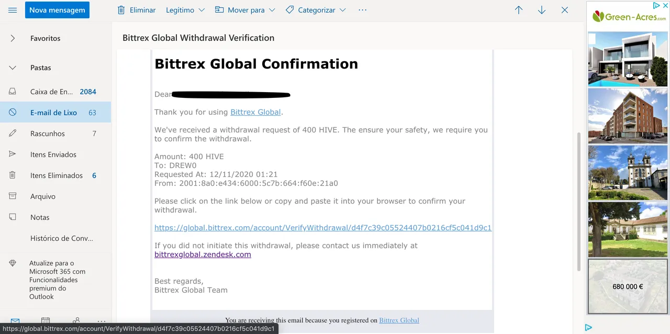Click the notes sticky icon
The width and height of the screenshot is (670, 334).
(13, 217)
